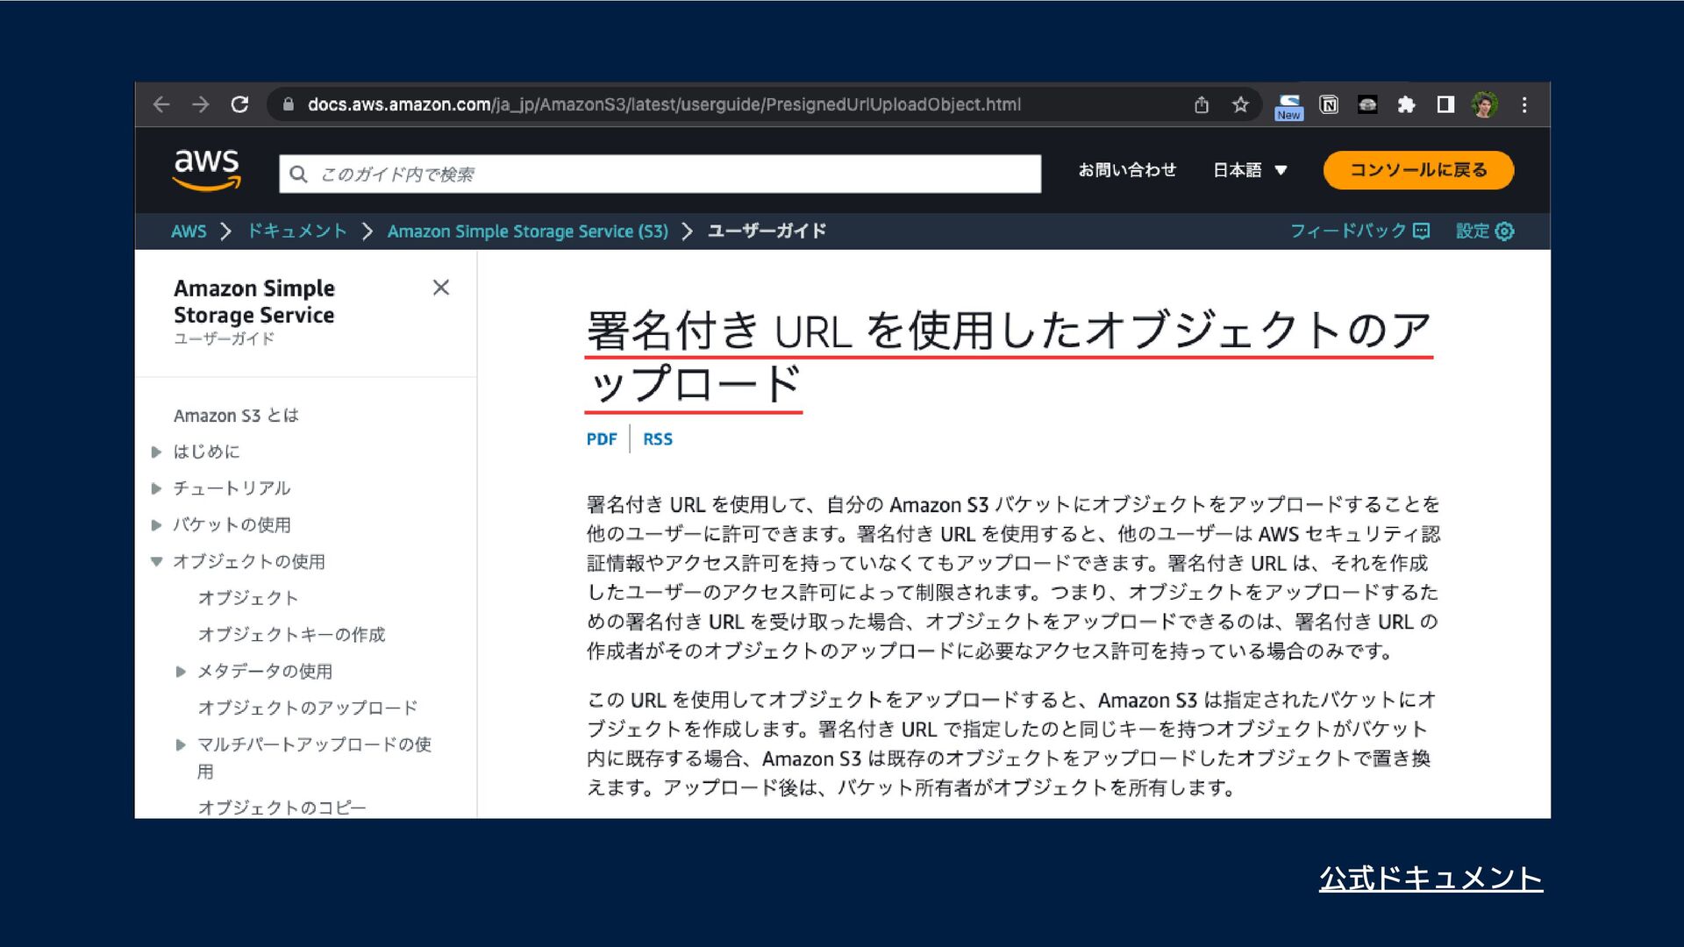Open the フィードバック link
This screenshot has width=1684, height=947.
tap(1359, 231)
